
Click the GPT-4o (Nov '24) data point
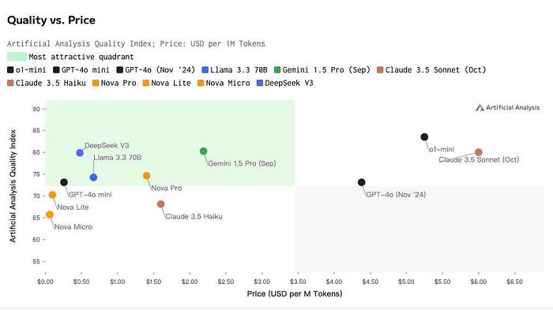(x=362, y=182)
